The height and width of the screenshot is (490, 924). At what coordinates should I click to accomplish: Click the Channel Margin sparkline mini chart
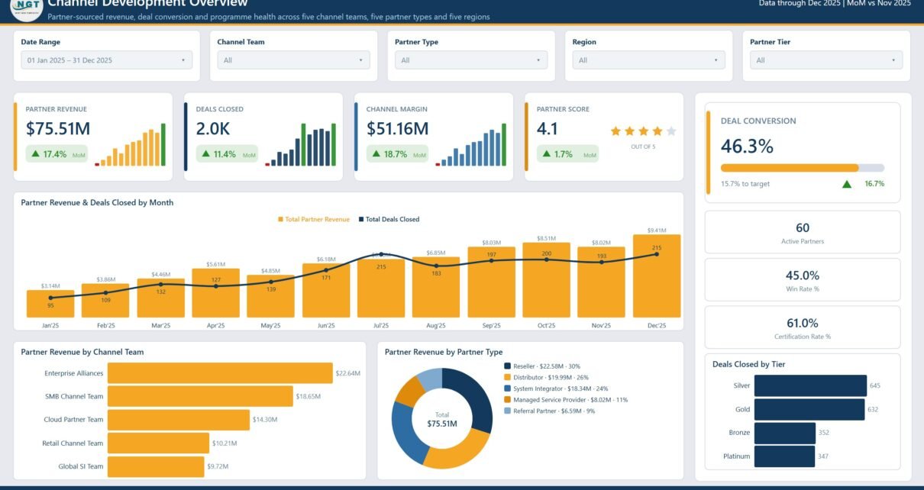470,144
